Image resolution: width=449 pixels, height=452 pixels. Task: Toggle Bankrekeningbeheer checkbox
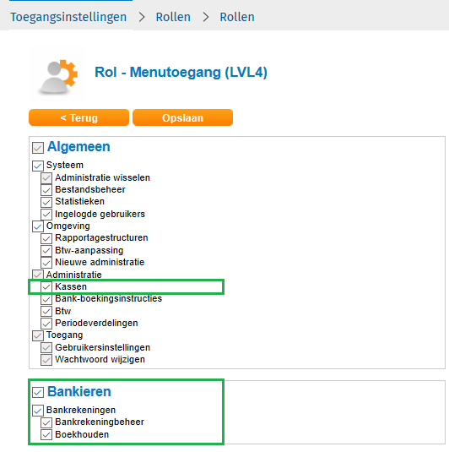pos(46,422)
